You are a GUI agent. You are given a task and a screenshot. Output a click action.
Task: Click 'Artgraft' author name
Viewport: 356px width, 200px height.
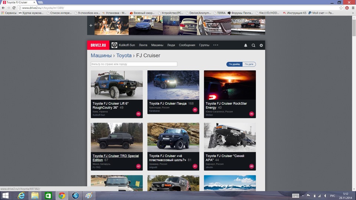pyautogui.click(x=153, y=167)
